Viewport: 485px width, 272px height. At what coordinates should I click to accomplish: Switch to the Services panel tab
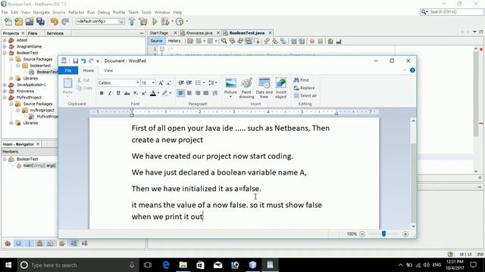click(55, 33)
